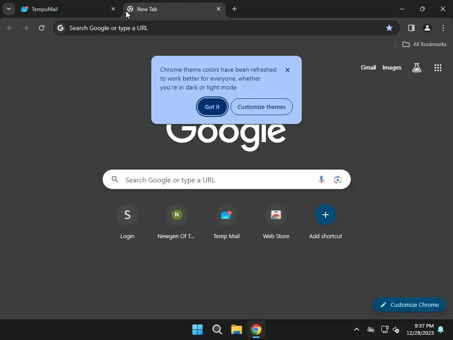This screenshot has width=453, height=340.
Task: Start voice search with microphone icon
Action: point(321,180)
